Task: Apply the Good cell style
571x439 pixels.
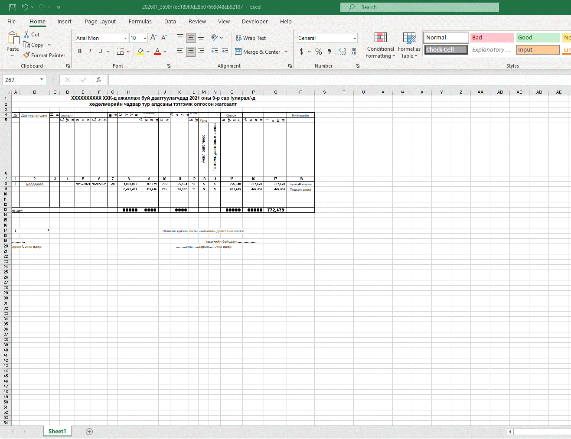Action: click(x=538, y=38)
